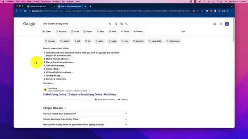Refine search with 'Entrepreneur' chip
The image size is (248, 139).
[173, 41]
